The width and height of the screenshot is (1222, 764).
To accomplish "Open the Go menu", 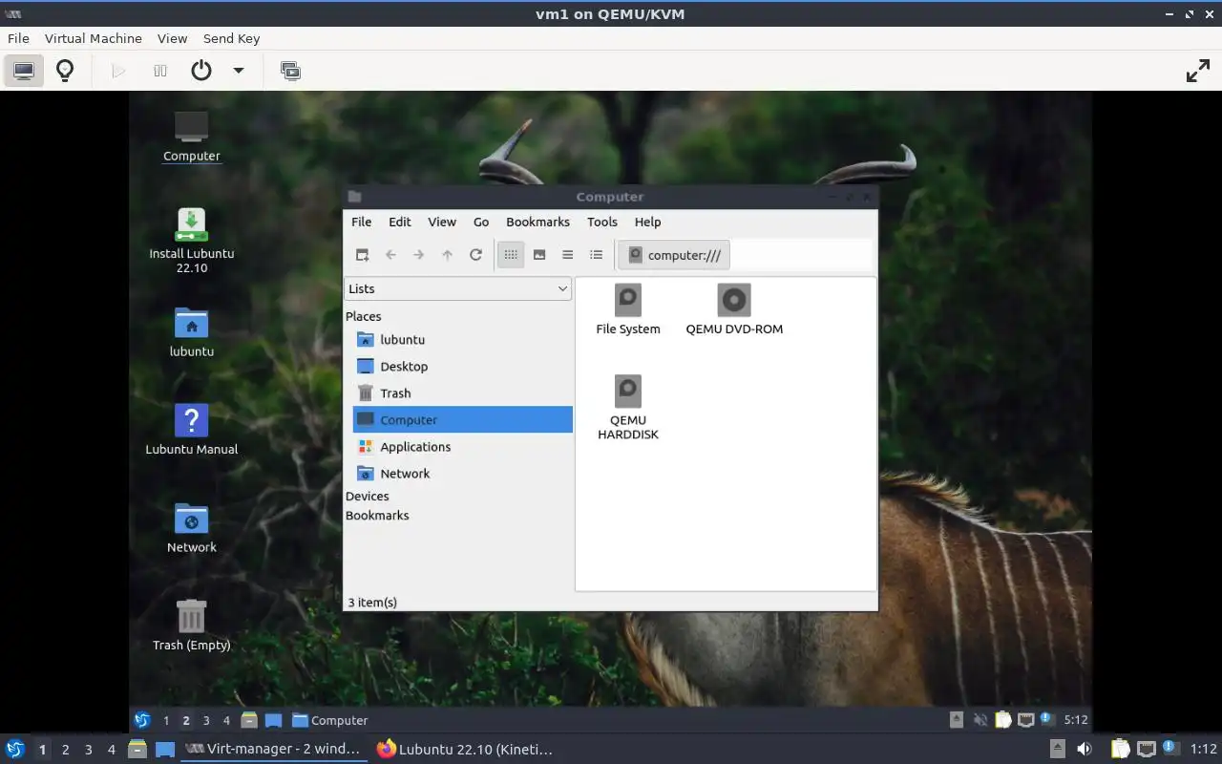I will tap(481, 222).
